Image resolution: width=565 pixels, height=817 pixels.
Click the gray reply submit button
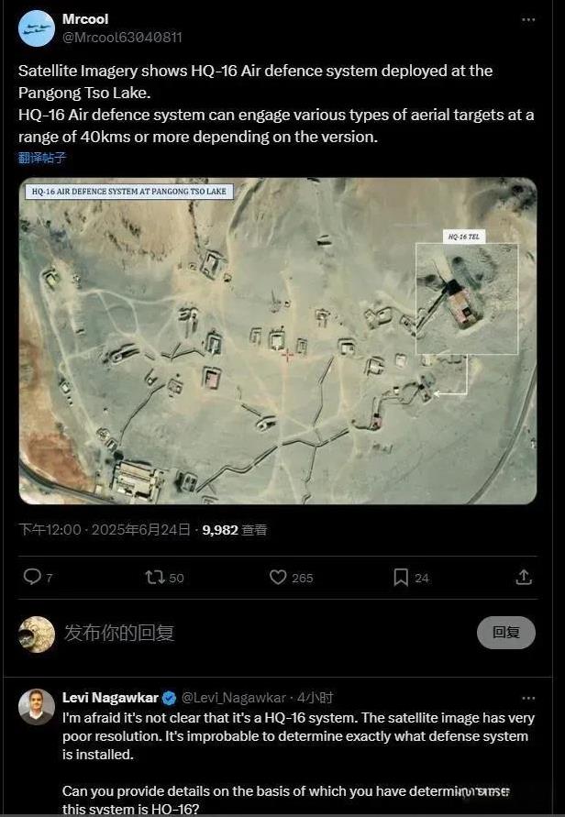[x=506, y=633]
